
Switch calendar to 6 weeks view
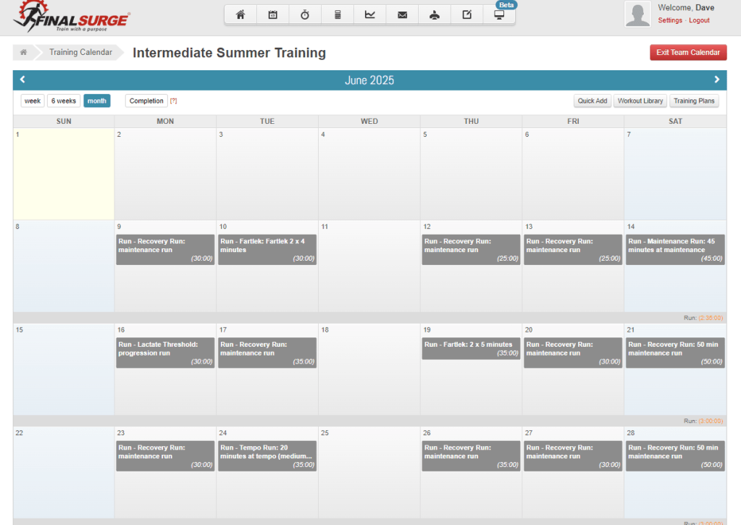(x=64, y=101)
